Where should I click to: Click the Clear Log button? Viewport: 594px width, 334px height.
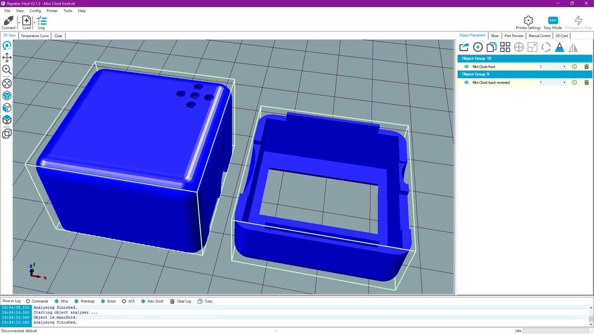point(180,301)
